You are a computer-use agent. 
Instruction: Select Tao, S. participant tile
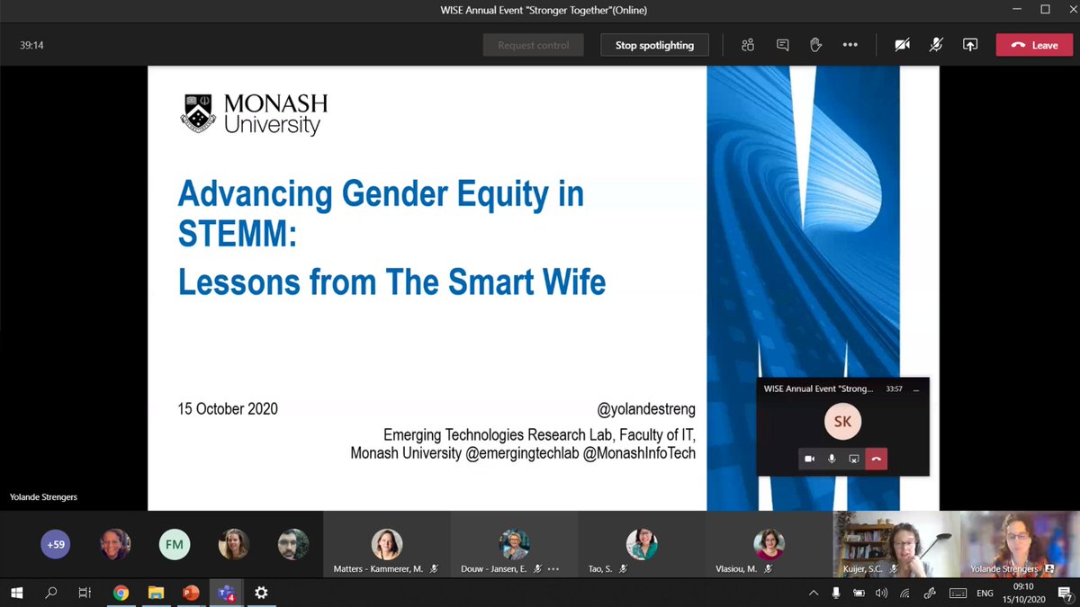tap(642, 546)
